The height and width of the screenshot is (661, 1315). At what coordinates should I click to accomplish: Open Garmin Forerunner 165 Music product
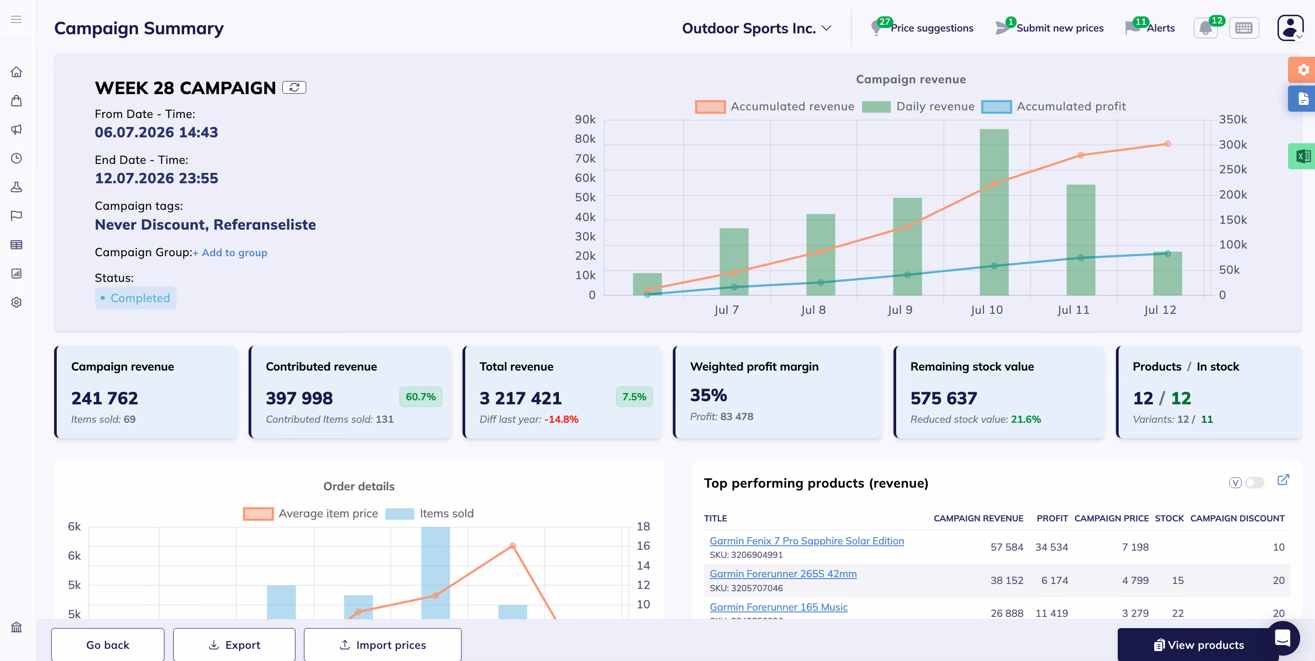(x=779, y=607)
